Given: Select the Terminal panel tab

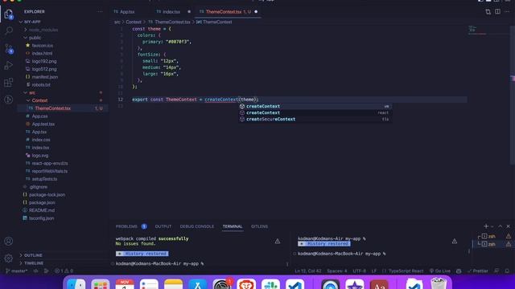Looking at the screenshot, I should pyautogui.click(x=233, y=226).
